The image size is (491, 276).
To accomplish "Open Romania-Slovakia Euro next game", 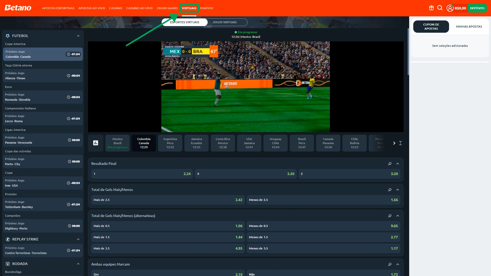I will click(x=43, y=97).
